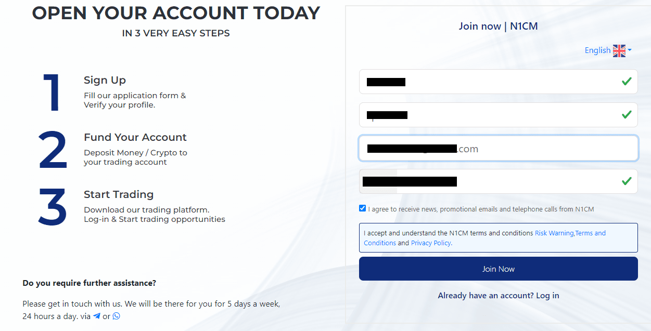
Task: Click the large number 3 step graphic
Action: pos(53,206)
